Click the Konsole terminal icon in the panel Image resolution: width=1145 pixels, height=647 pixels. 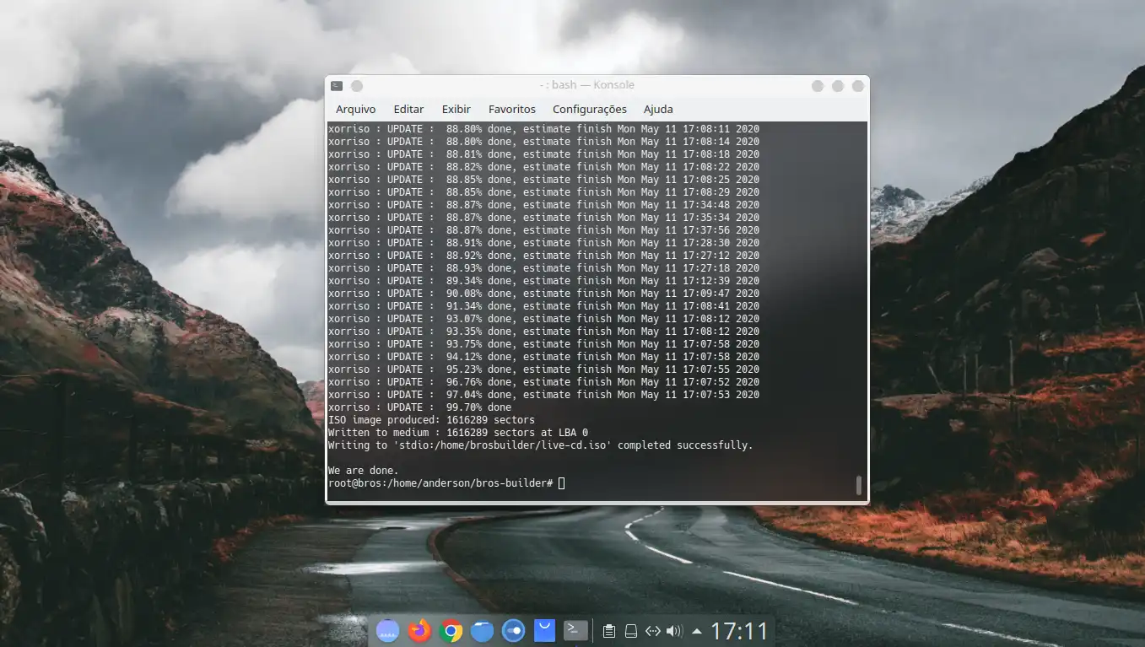(575, 630)
